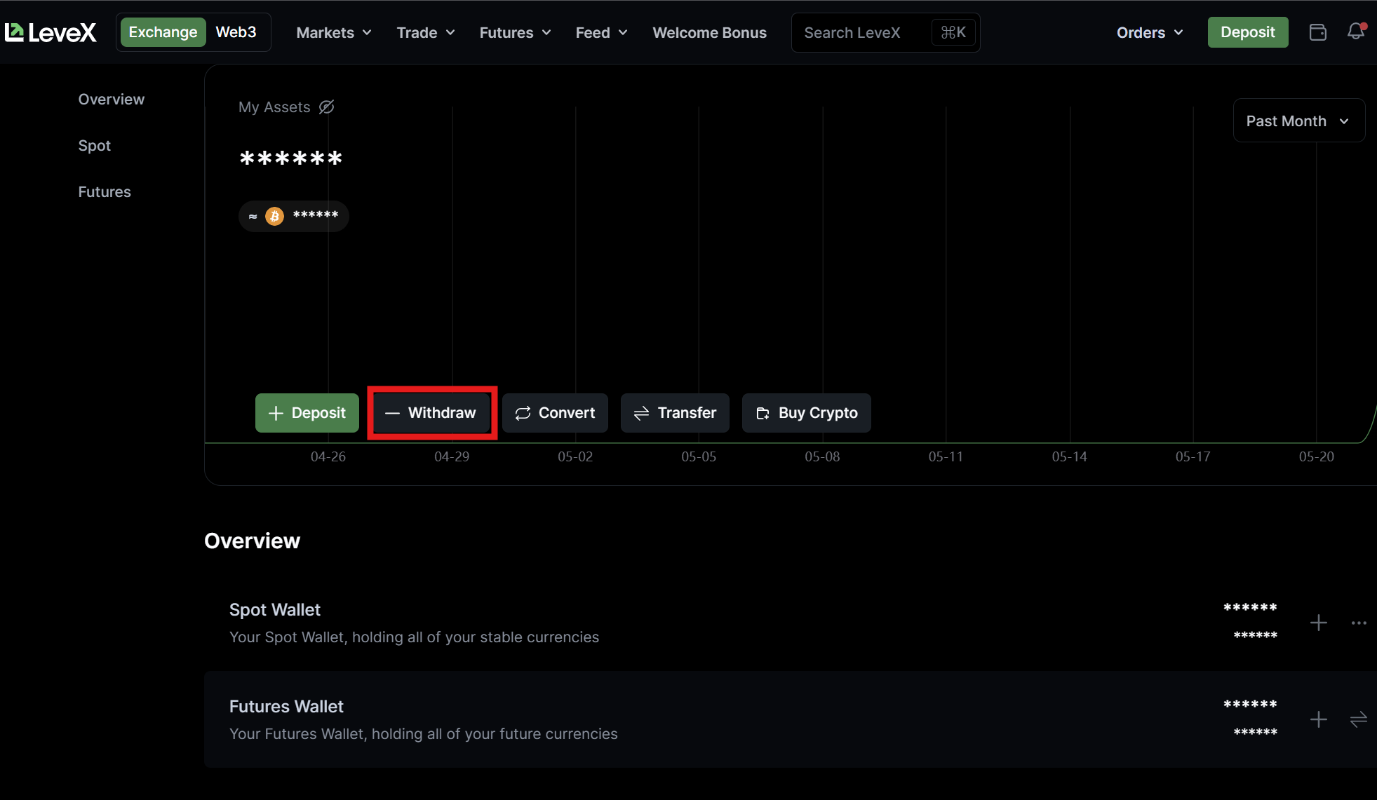Click the Spot Wallet row title
The image size is (1377, 800).
[x=275, y=610]
